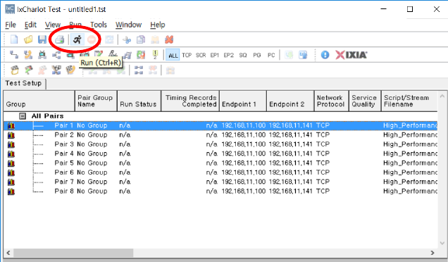Click the High_Performance script name of Pair 2
Screen dimensions: 448x262
tap(410, 135)
